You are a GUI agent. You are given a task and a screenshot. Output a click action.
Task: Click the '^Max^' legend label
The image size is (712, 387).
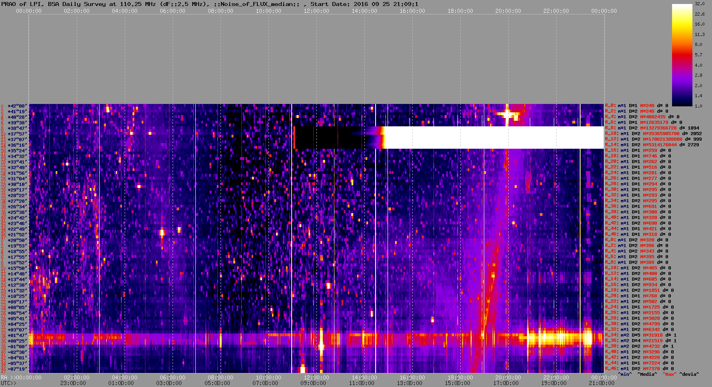click(669, 374)
